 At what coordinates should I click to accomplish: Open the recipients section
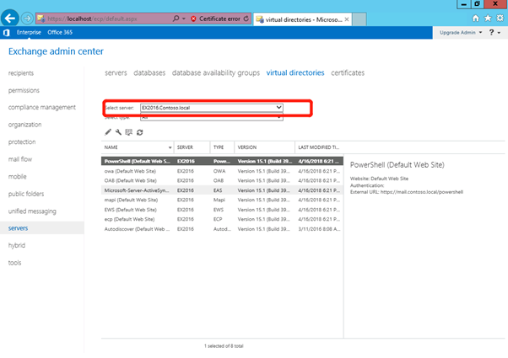click(x=21, y=73)
